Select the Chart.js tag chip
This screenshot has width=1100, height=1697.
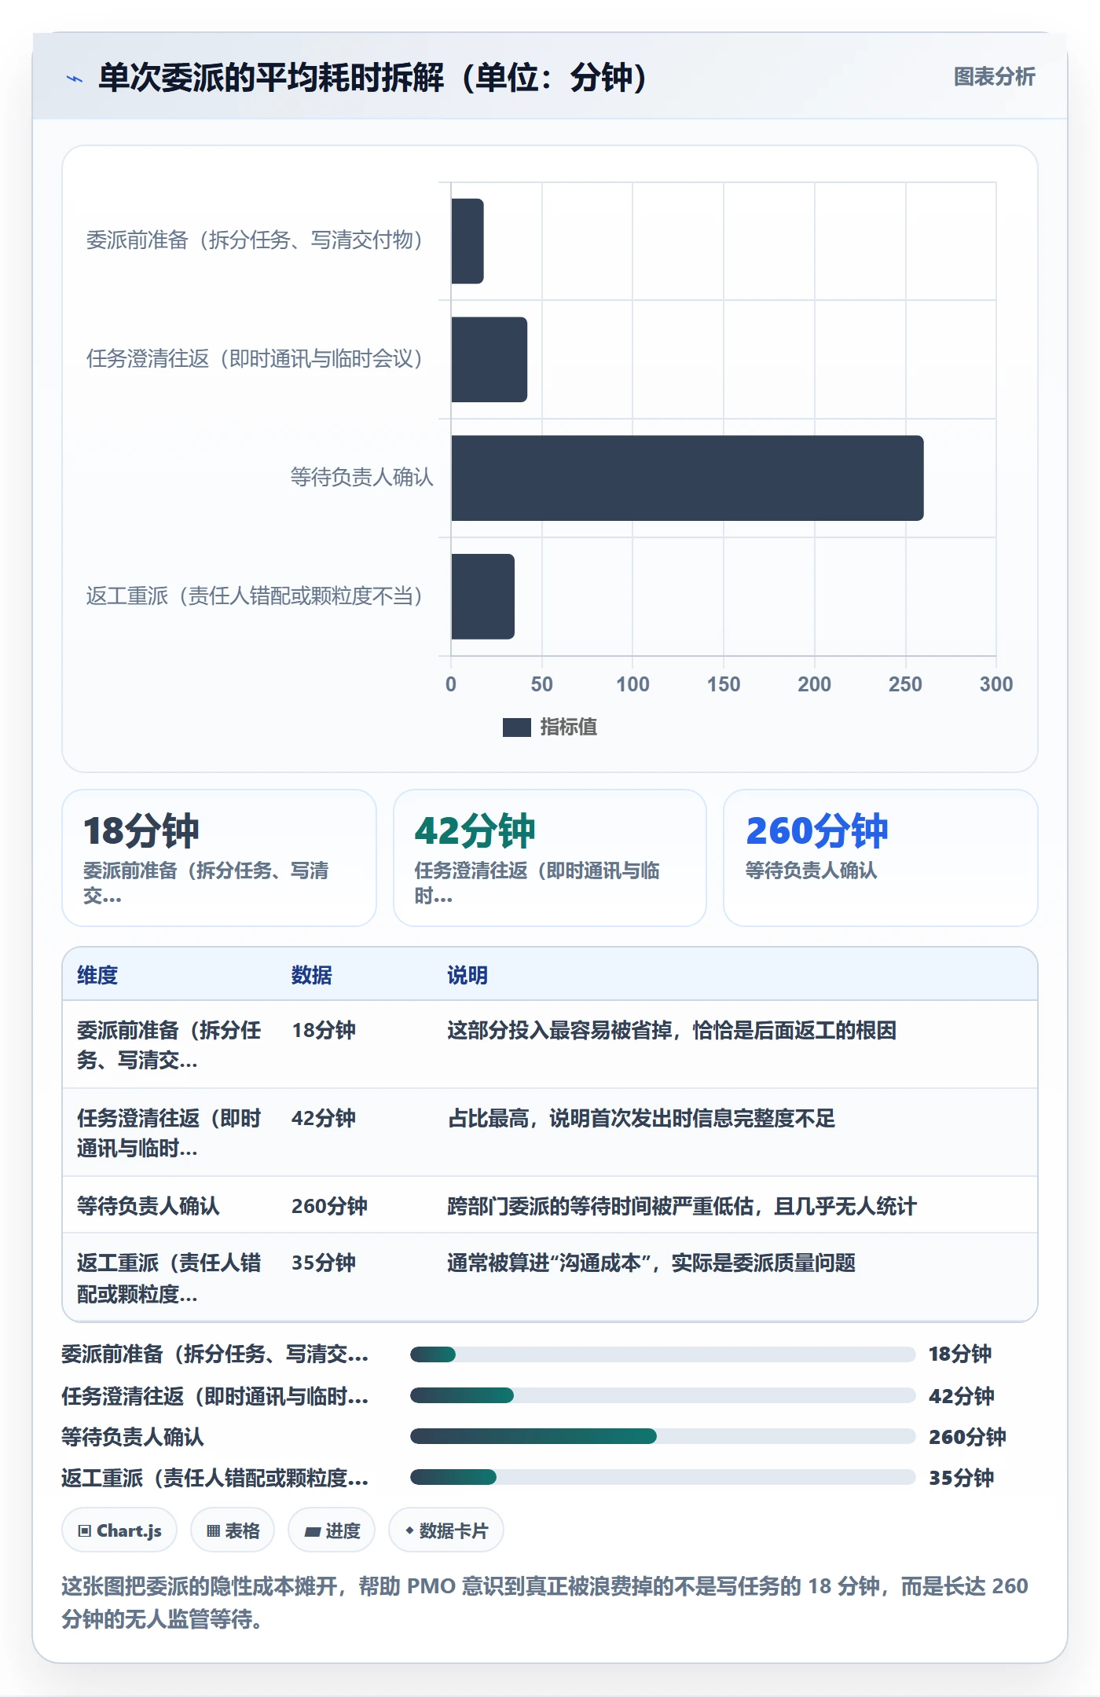(x=119, y=1530)
